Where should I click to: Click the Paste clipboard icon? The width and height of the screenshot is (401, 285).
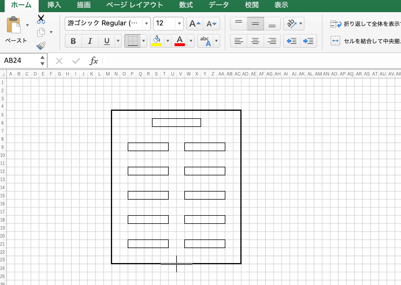pos(14,25)
